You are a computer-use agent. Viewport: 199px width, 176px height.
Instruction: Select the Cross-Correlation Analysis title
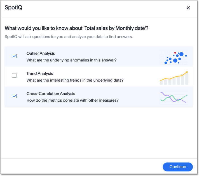click(51, 94)
